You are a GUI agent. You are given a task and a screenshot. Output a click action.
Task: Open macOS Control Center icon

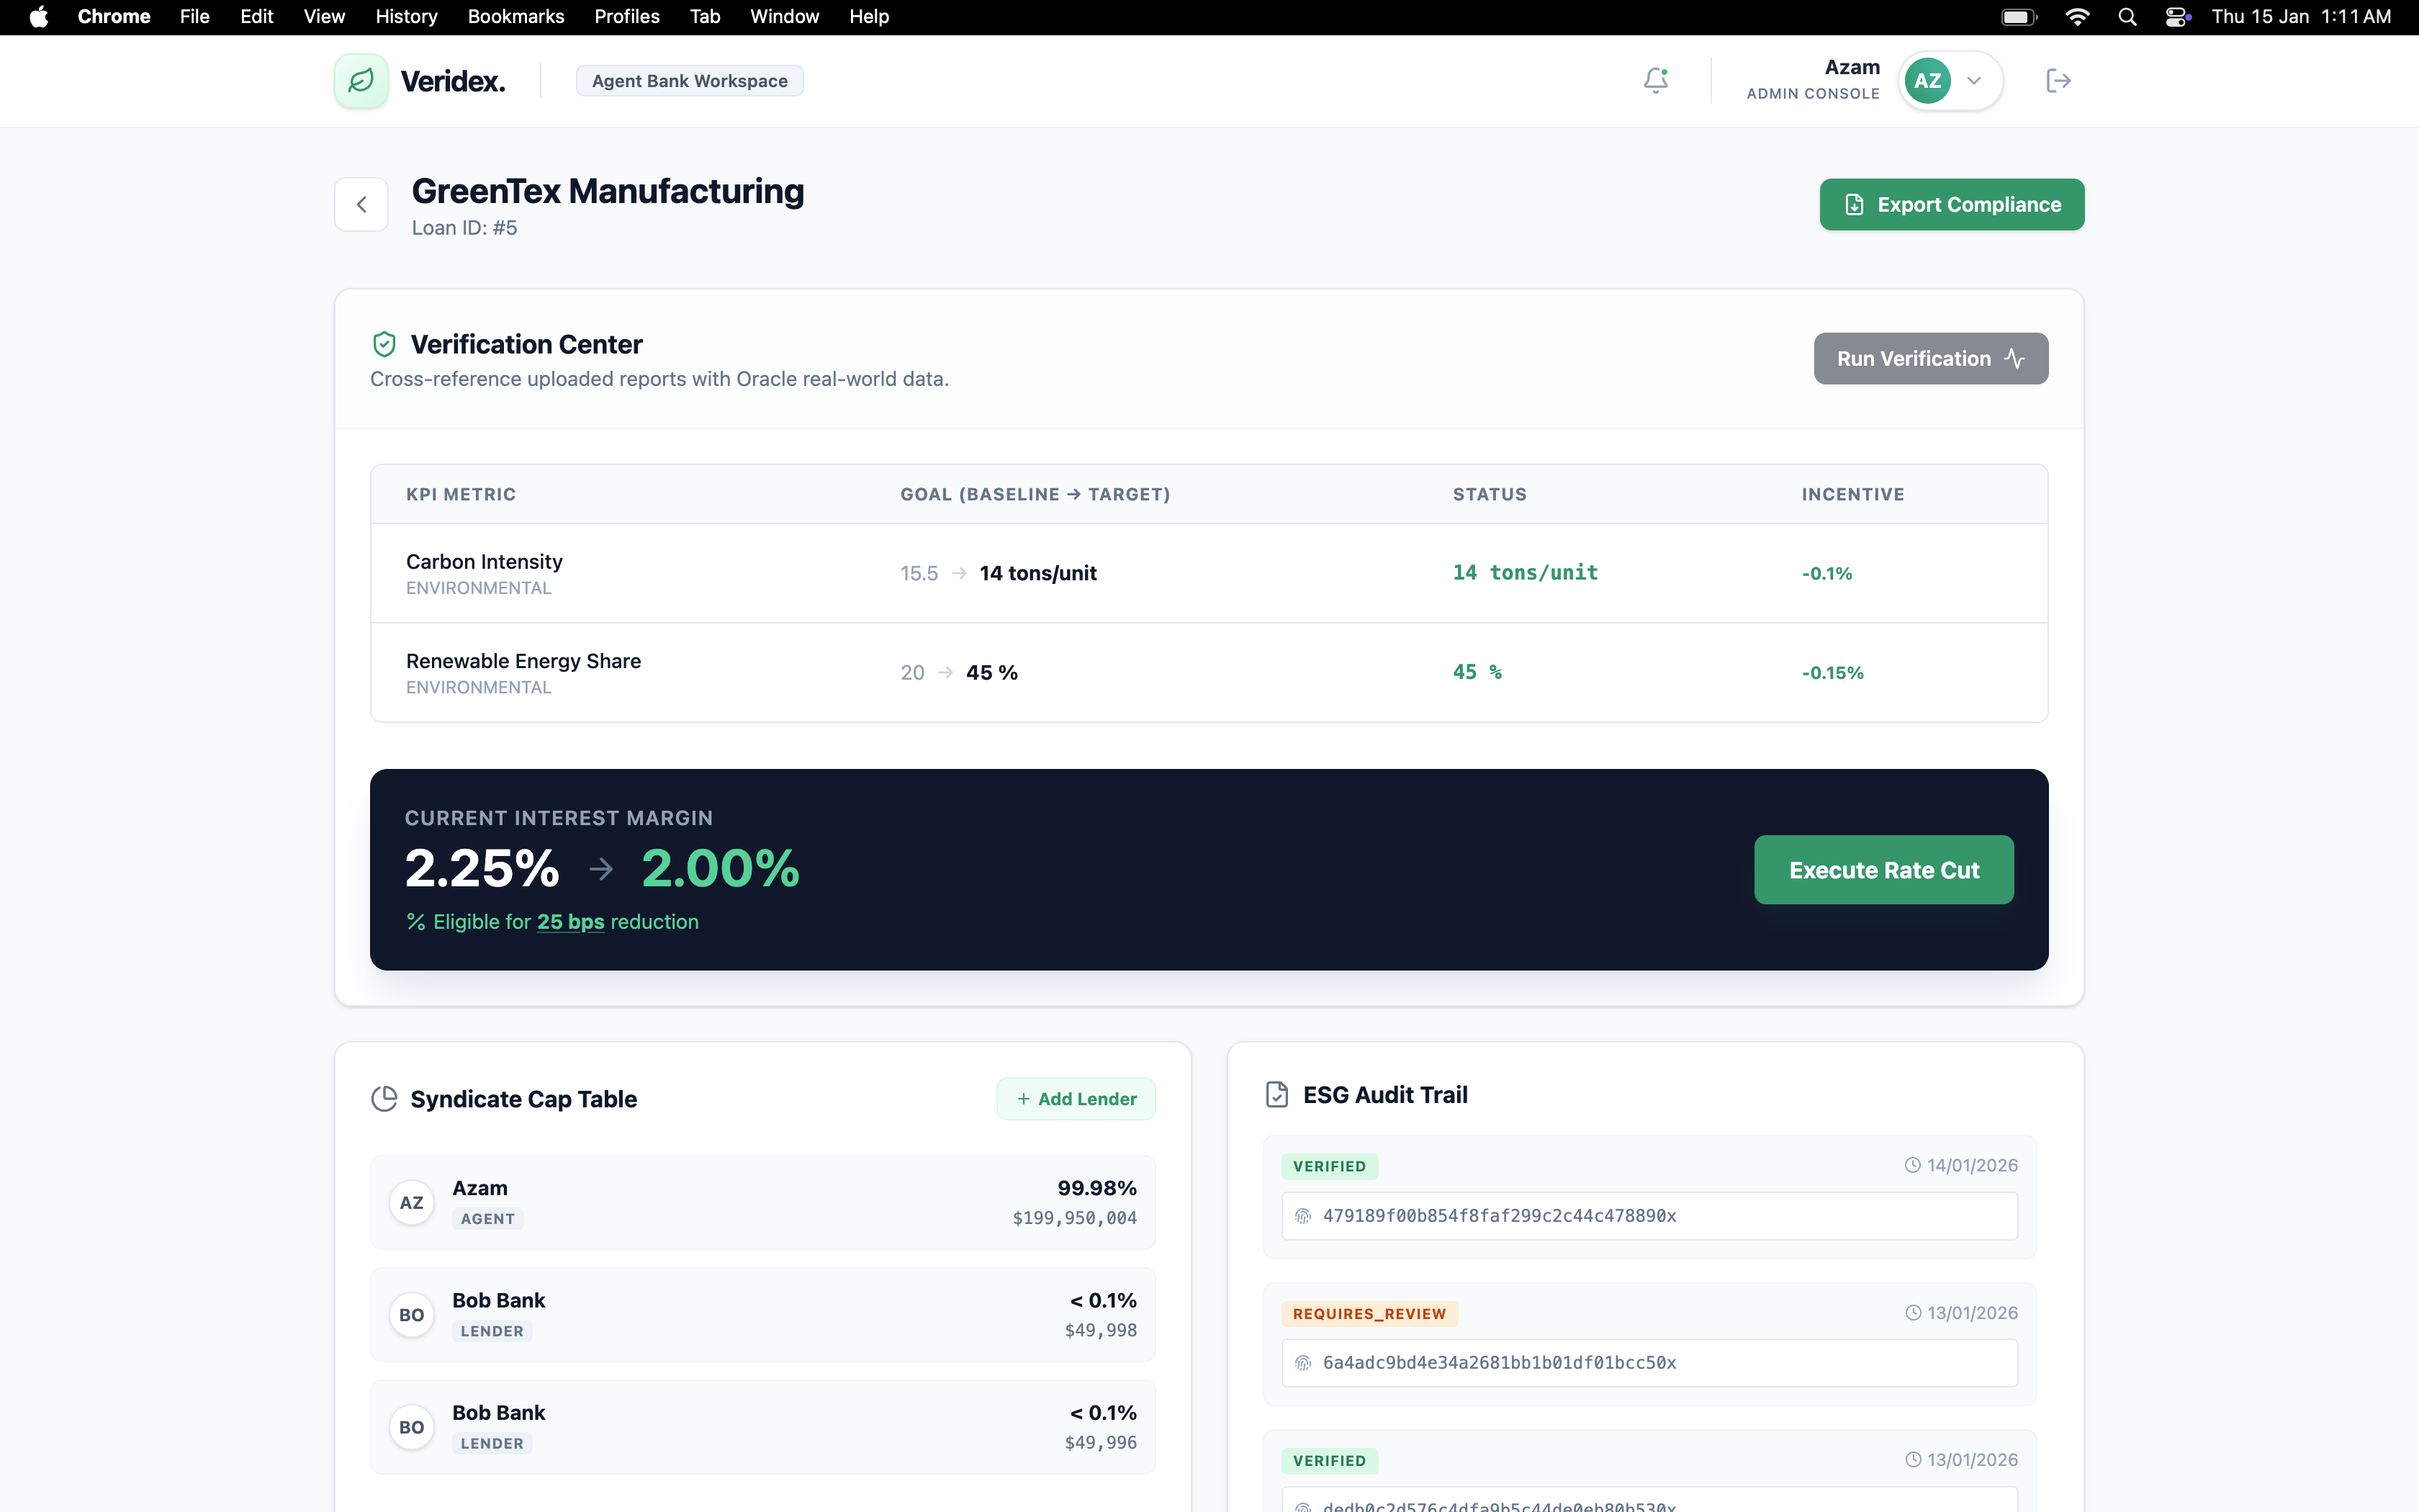pyautogui.click(x=2176, y=17)
